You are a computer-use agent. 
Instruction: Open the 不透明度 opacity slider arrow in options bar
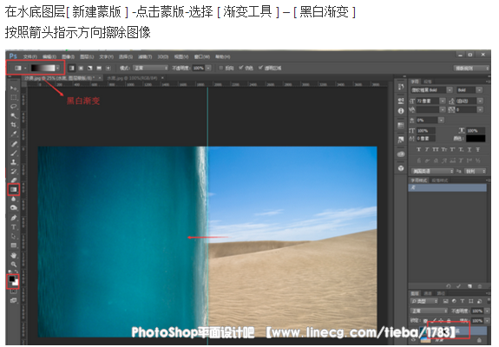point(208,68)
